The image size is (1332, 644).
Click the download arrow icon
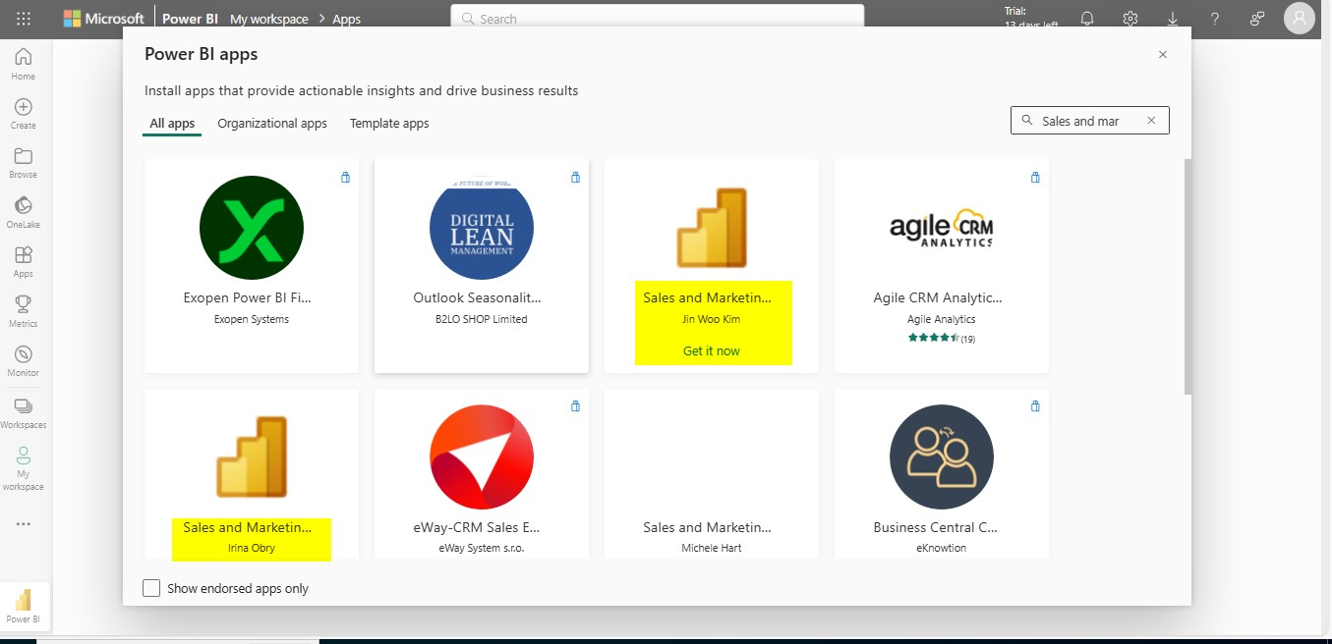pos(1173,19)
